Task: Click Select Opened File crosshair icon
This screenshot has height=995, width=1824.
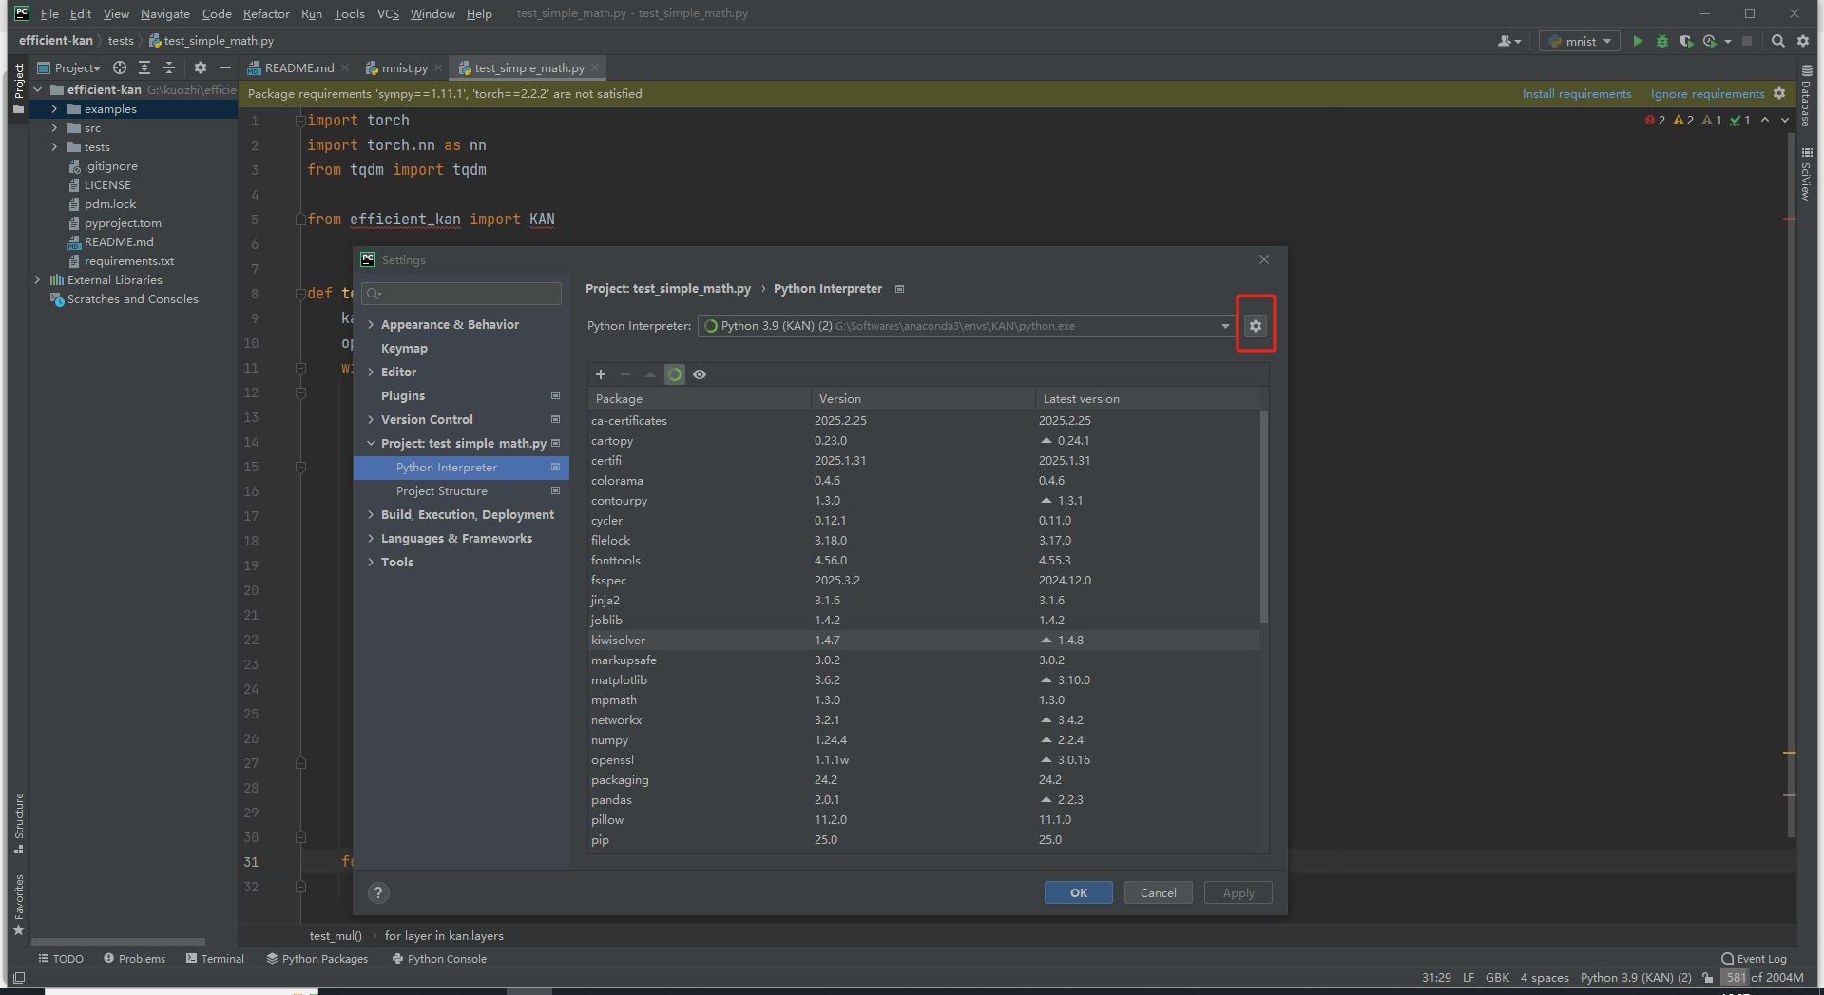Action: point(120,67)
